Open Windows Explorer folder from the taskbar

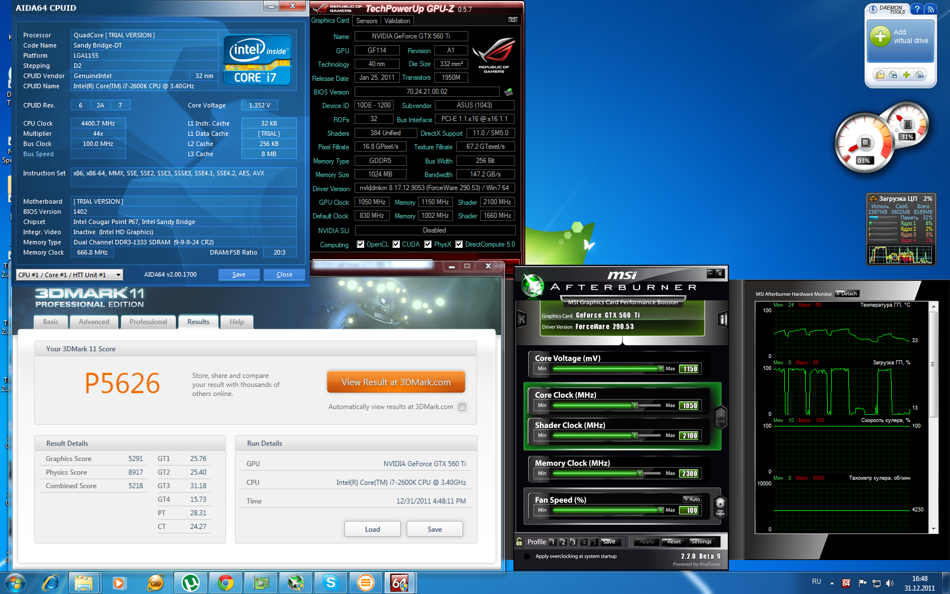click(x=84, y=583)
